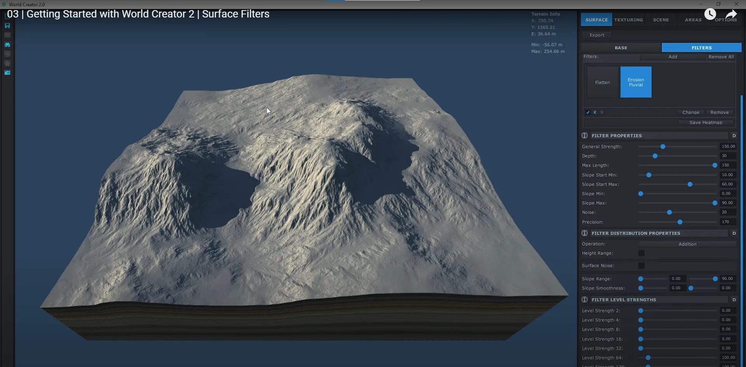The width and height of the screenshot is (746, 367).
Task: Click the info icon beside Filter Properties
Action: [584, 135]
